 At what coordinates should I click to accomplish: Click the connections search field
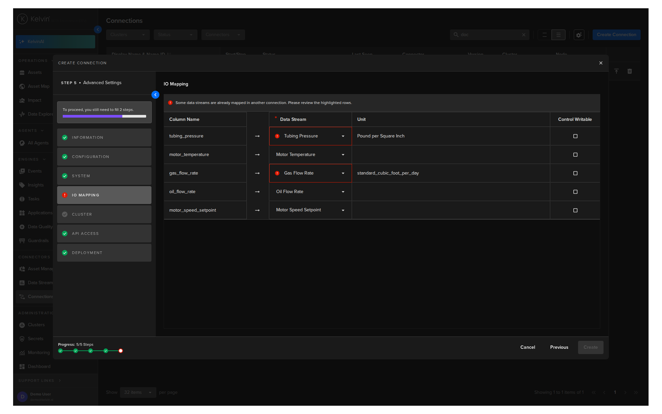(489, 35)
